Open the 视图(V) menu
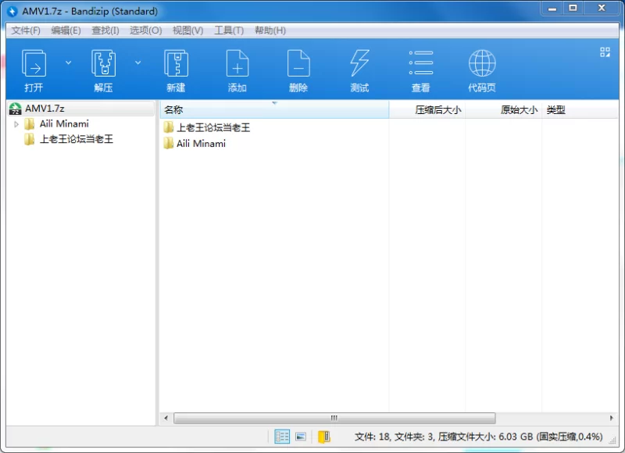 tap(187, 30)
